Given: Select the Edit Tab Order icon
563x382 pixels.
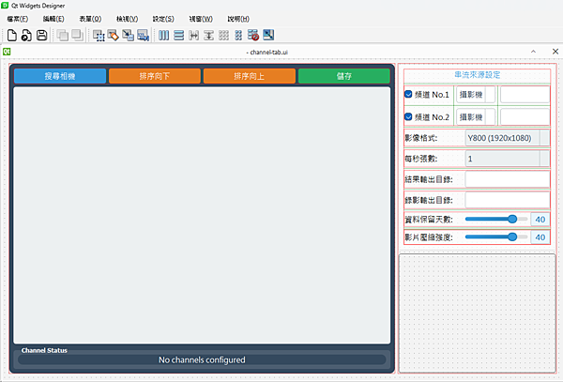Looking at the screenshot, I should (143, 35).
